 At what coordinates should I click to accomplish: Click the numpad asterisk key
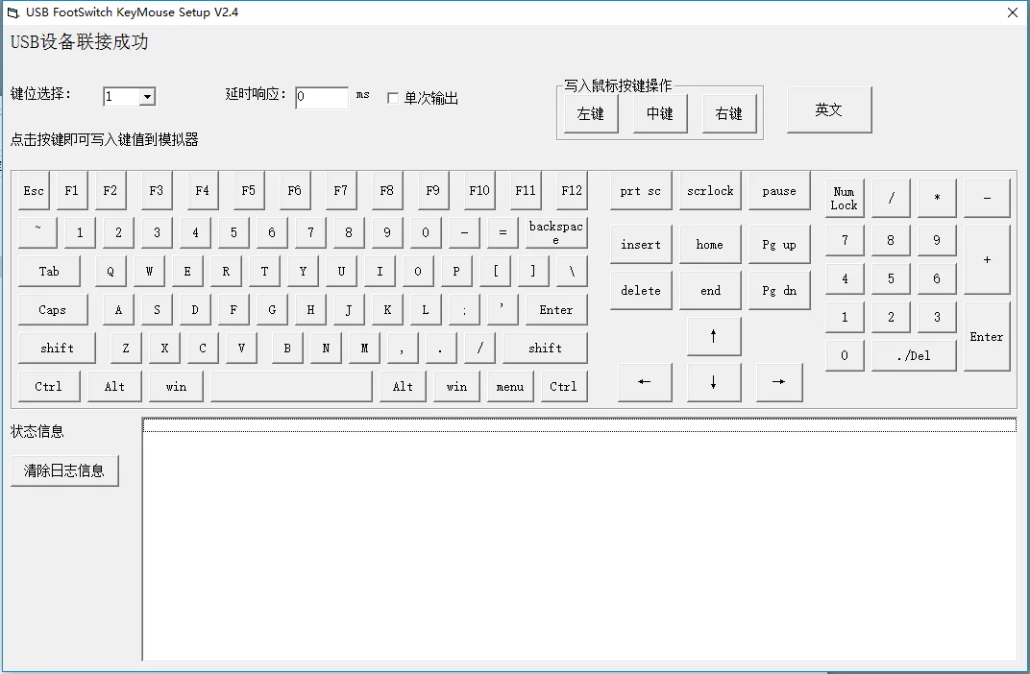coord(937,198)
